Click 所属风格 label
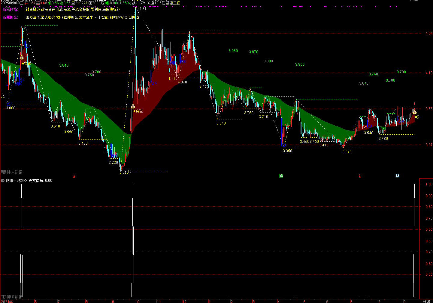The width and height of the screenshot is (433, 303). click(10, 10)
